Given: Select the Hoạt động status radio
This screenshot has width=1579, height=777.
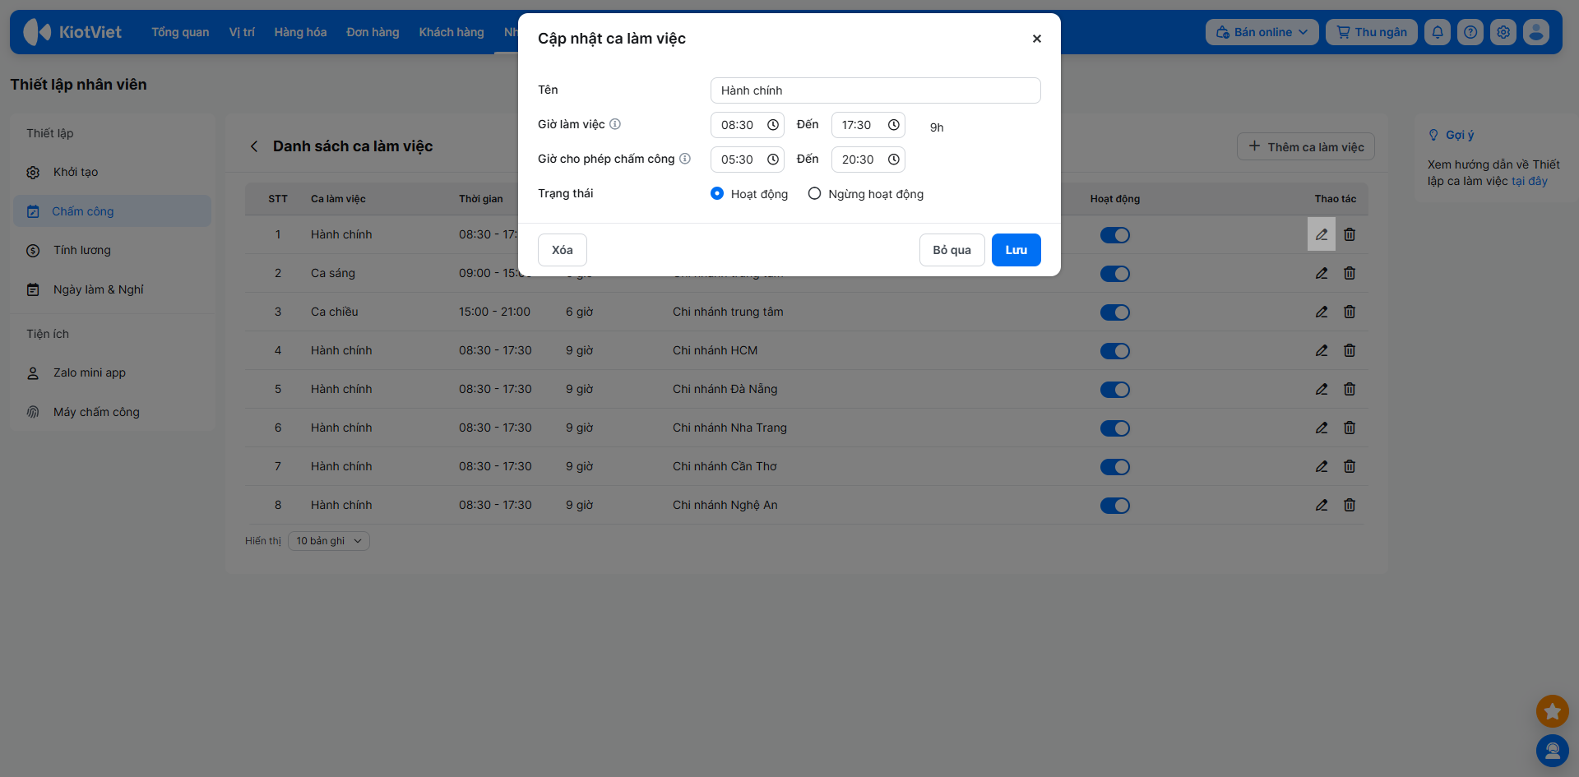Looking at the screenshot, I should click(x=717, y=193).
